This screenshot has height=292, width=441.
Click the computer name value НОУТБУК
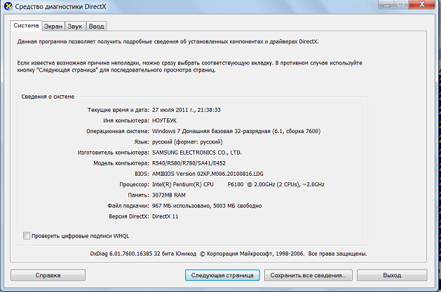pyautogui.click(x=169, y=120)
